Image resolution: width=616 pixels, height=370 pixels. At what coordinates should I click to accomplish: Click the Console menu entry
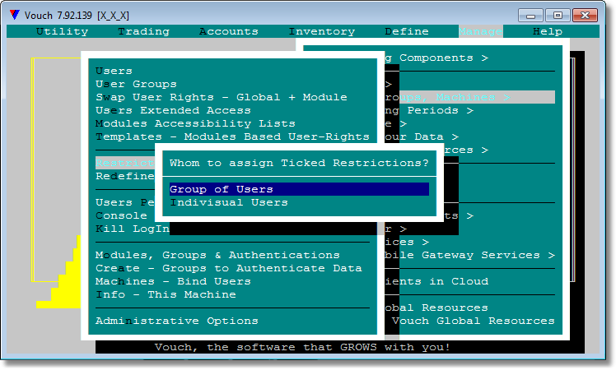tap(121, 215)
